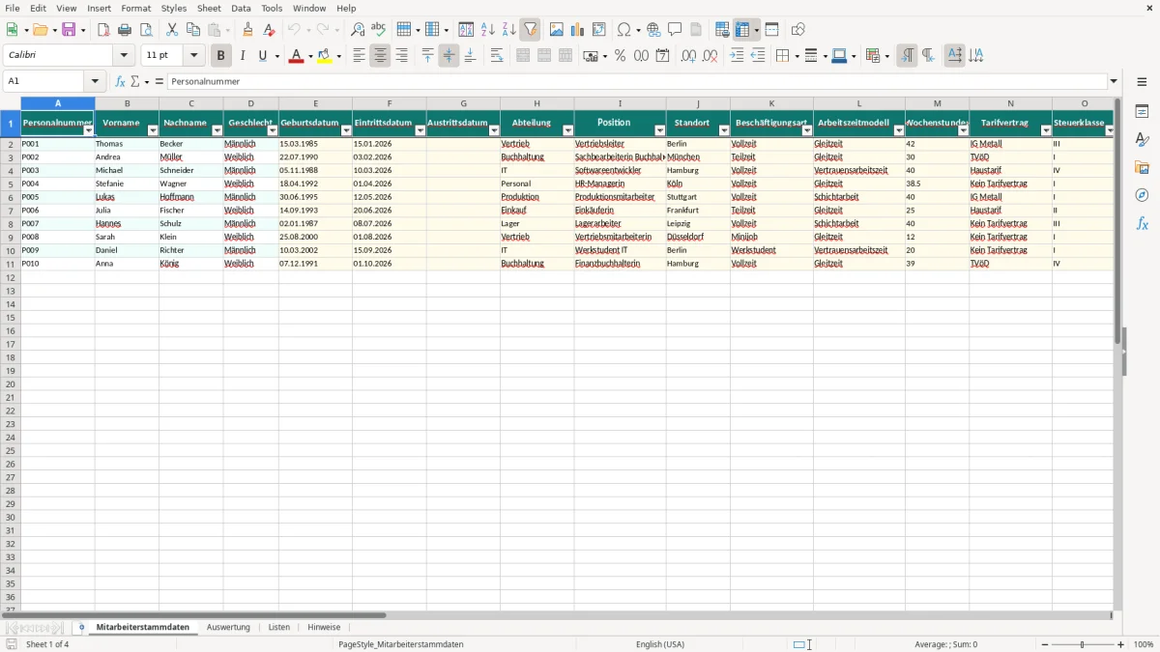Viewport: 1160px width, 652px height.
Task: Apply the red Font Color swatch
Action: [x=296, y=56]
